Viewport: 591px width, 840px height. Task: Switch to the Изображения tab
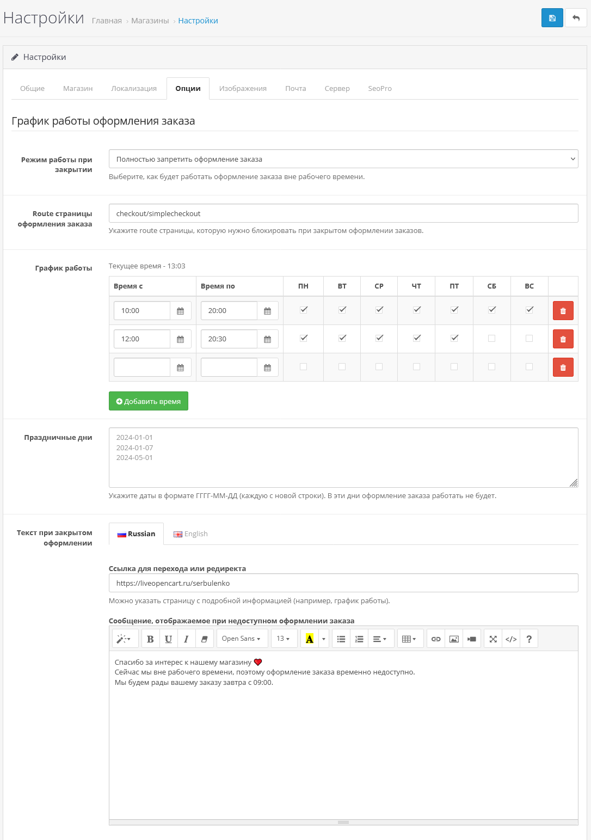pos(243,88)
